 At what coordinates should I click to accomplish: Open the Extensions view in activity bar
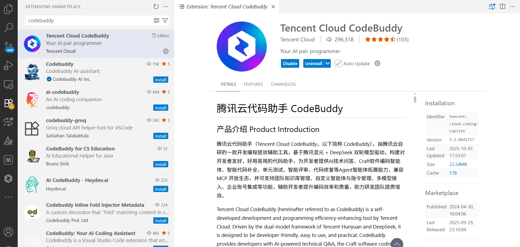coord(8,104)
